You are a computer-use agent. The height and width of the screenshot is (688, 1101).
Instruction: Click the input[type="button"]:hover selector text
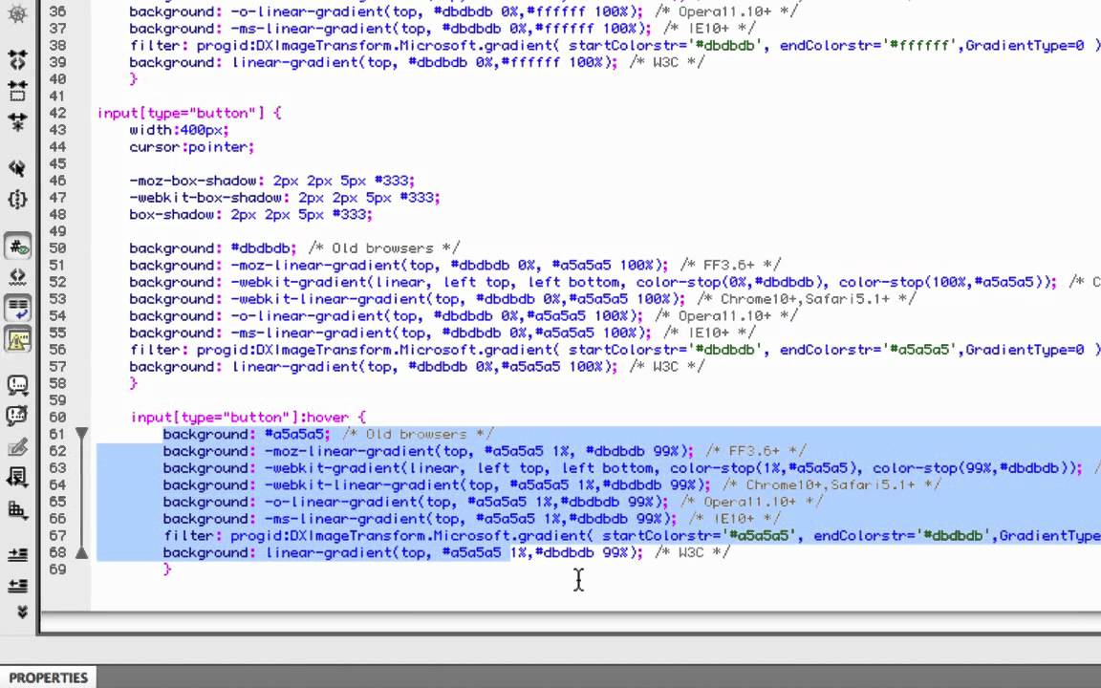pos(240,417)
